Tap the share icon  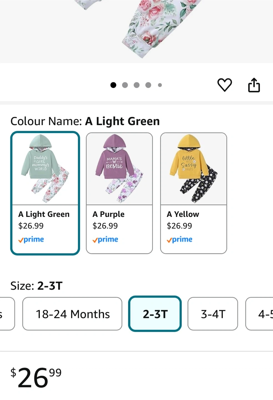click(254, 85)
